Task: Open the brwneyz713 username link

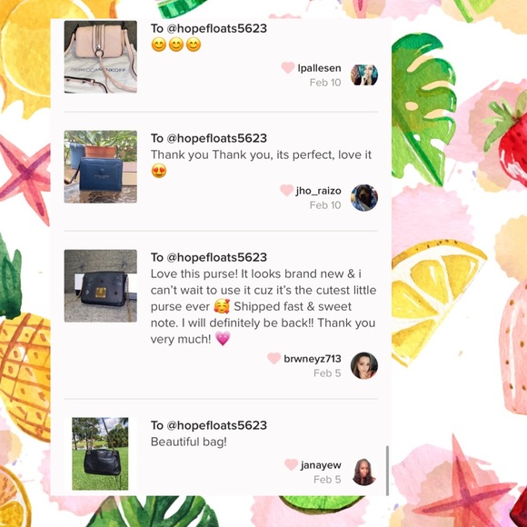Action: tap(313, 359)
